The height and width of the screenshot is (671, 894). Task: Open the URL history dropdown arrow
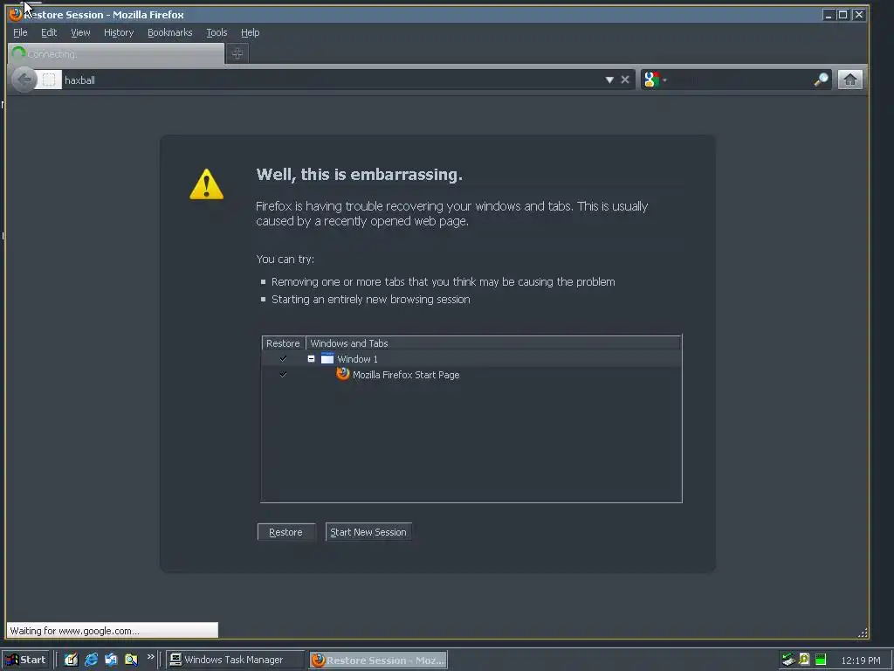click(609, 80)
